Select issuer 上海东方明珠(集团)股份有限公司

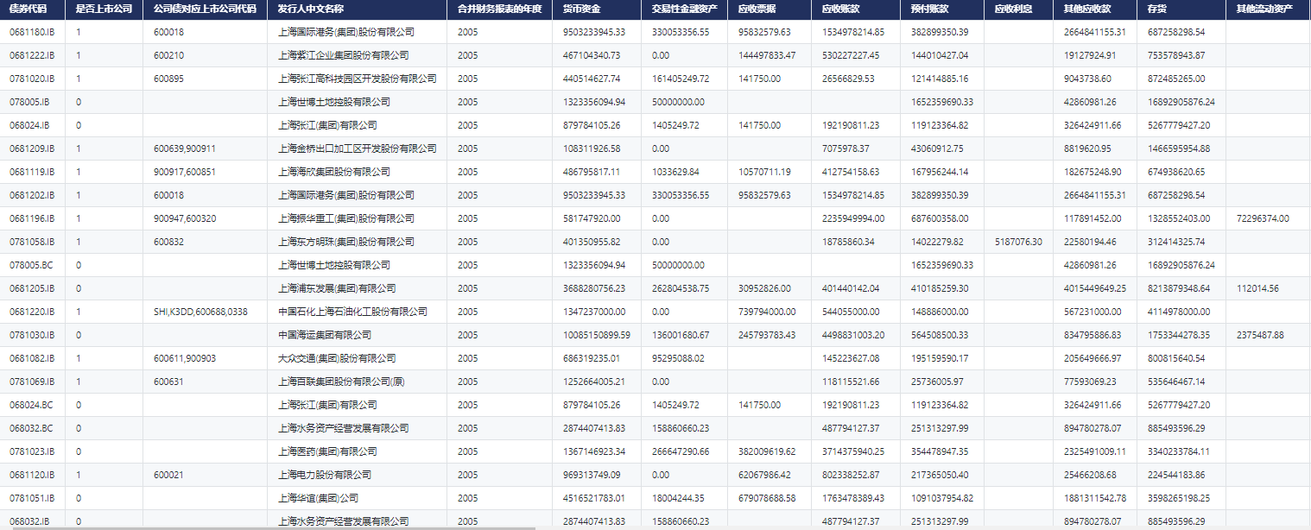[346, 242]
